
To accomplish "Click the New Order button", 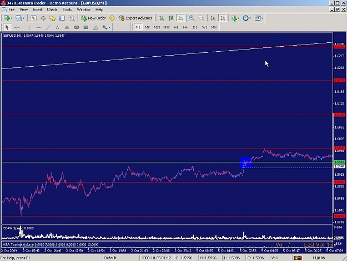I will click(93, 18).
